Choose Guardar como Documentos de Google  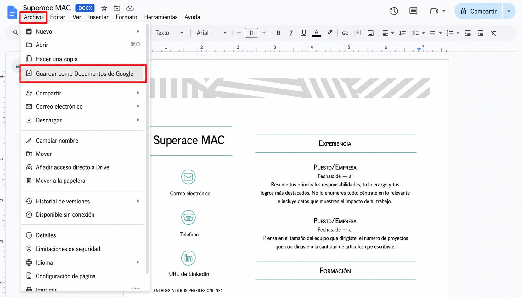pos(83,74)
